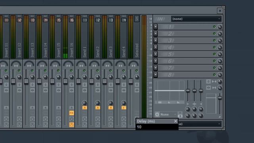Toggle the enable LED of FX slot 3

pyautogui.click(x=214, y=41)
